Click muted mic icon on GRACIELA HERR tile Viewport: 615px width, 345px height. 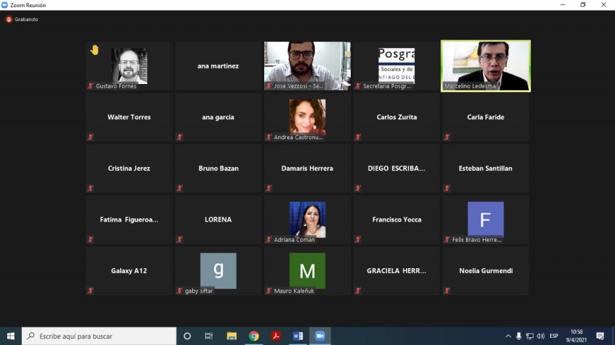point(358,291)
